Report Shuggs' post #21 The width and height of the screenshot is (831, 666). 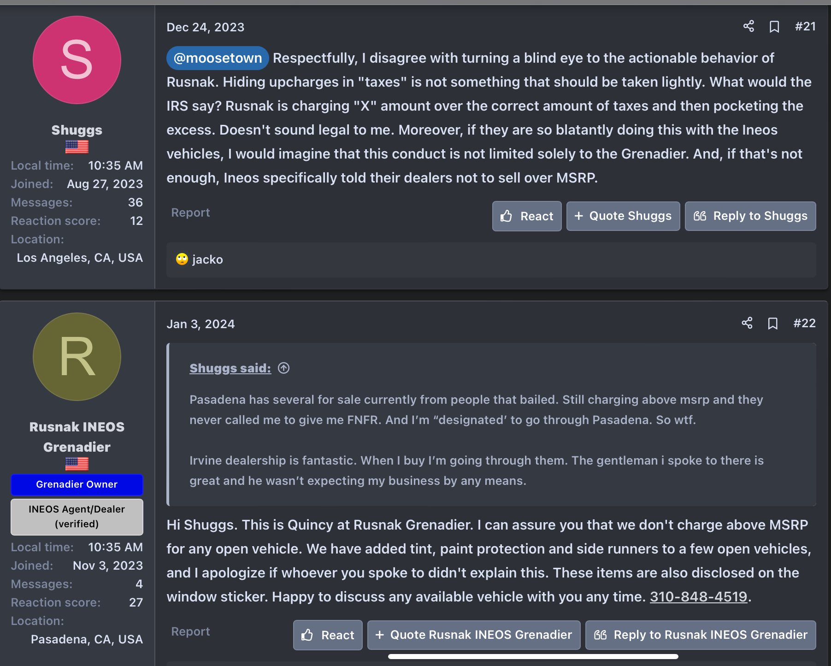tap(190, 212)
